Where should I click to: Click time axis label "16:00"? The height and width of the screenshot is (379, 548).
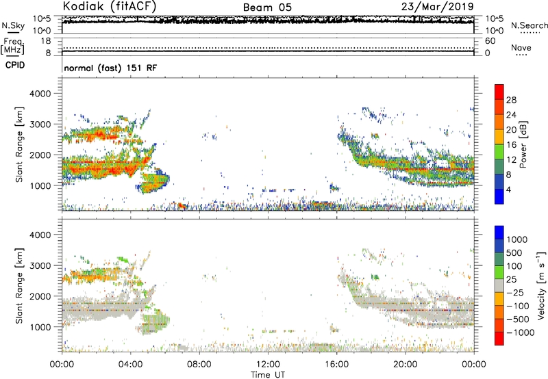(x=336, y=365)
